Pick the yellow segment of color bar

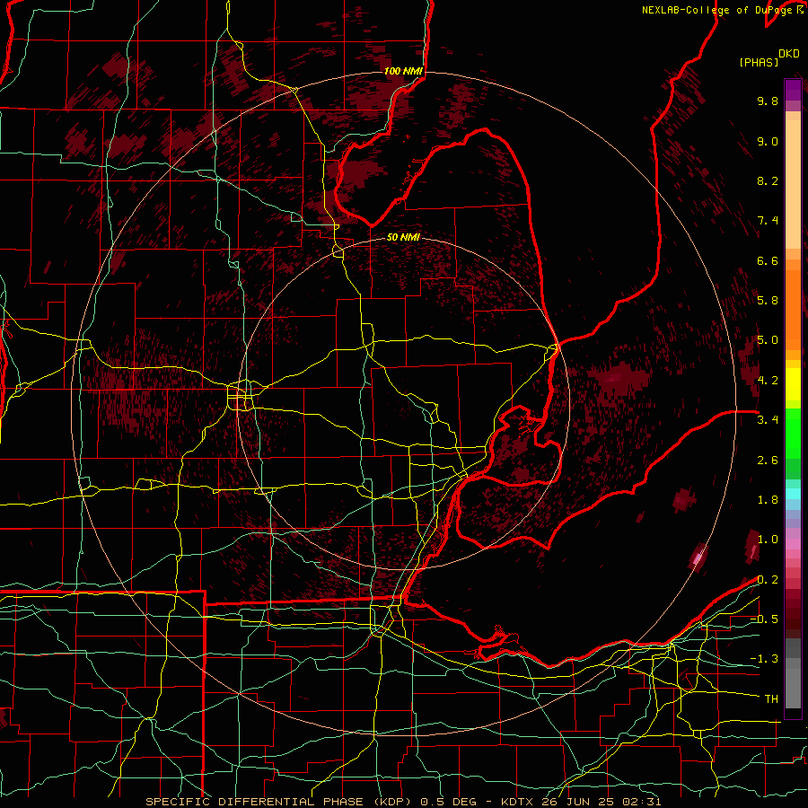click(x=793, y=384)
